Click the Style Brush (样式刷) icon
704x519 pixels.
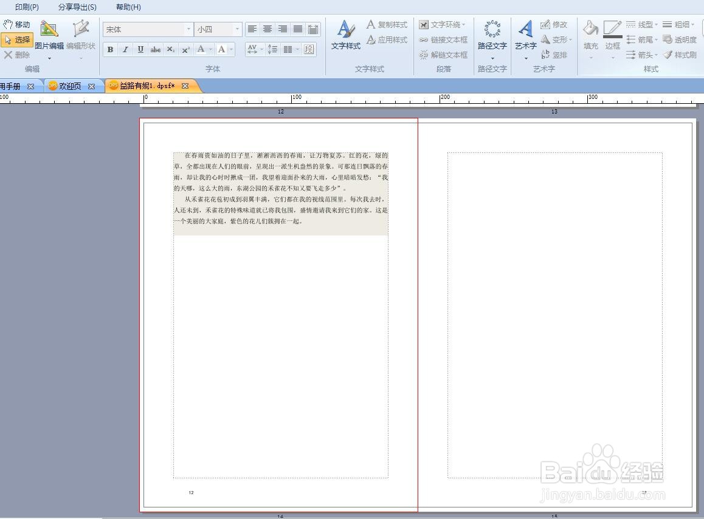pyautogui.click(x=680, y=55)
